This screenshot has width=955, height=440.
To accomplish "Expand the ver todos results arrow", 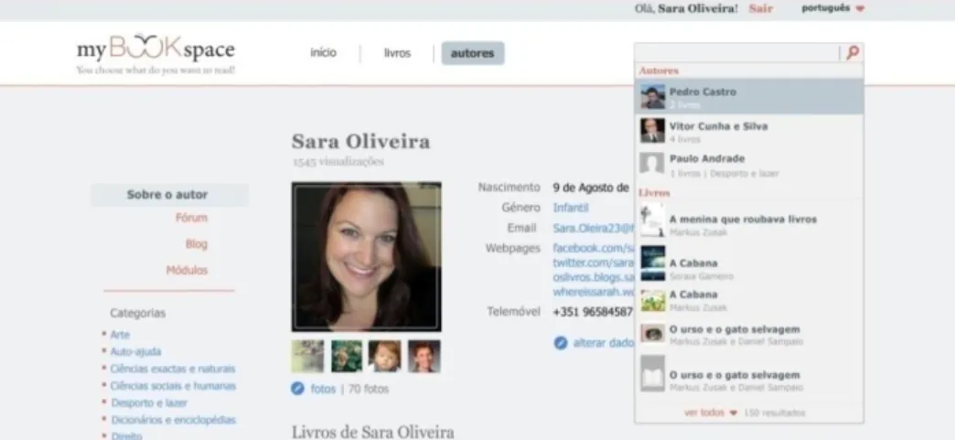I will [734, 413].
